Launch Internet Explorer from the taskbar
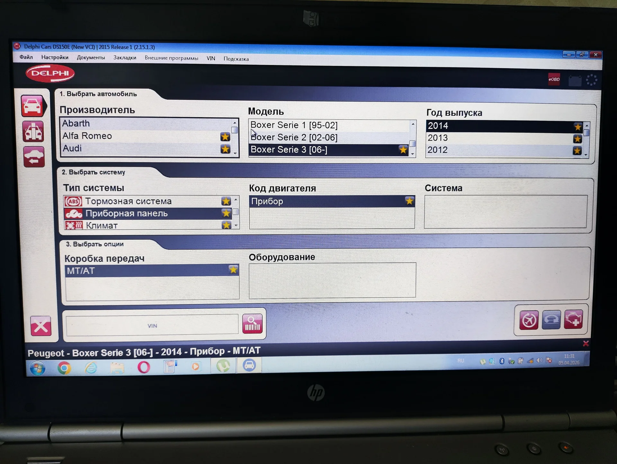The height and width of the screenshot is (464, 617). 91,367
